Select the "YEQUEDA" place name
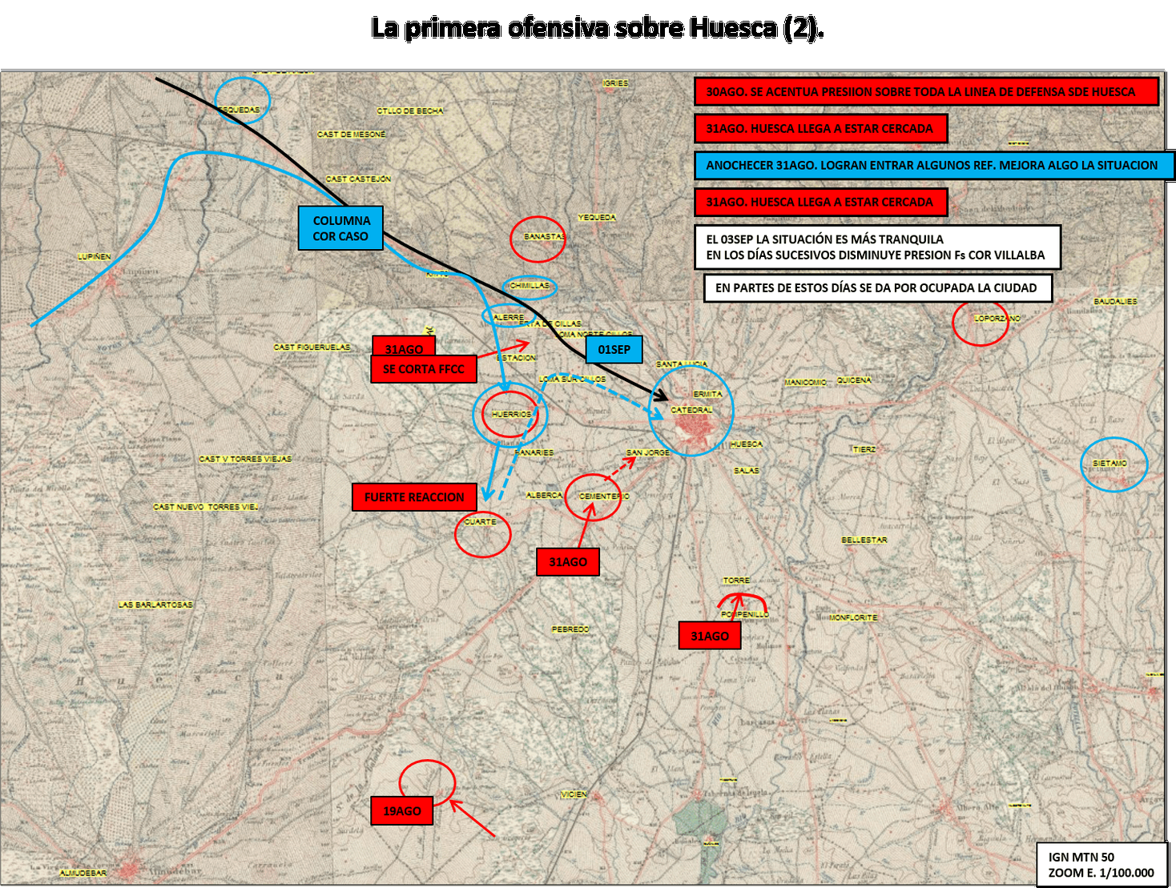 click(597, 218)
